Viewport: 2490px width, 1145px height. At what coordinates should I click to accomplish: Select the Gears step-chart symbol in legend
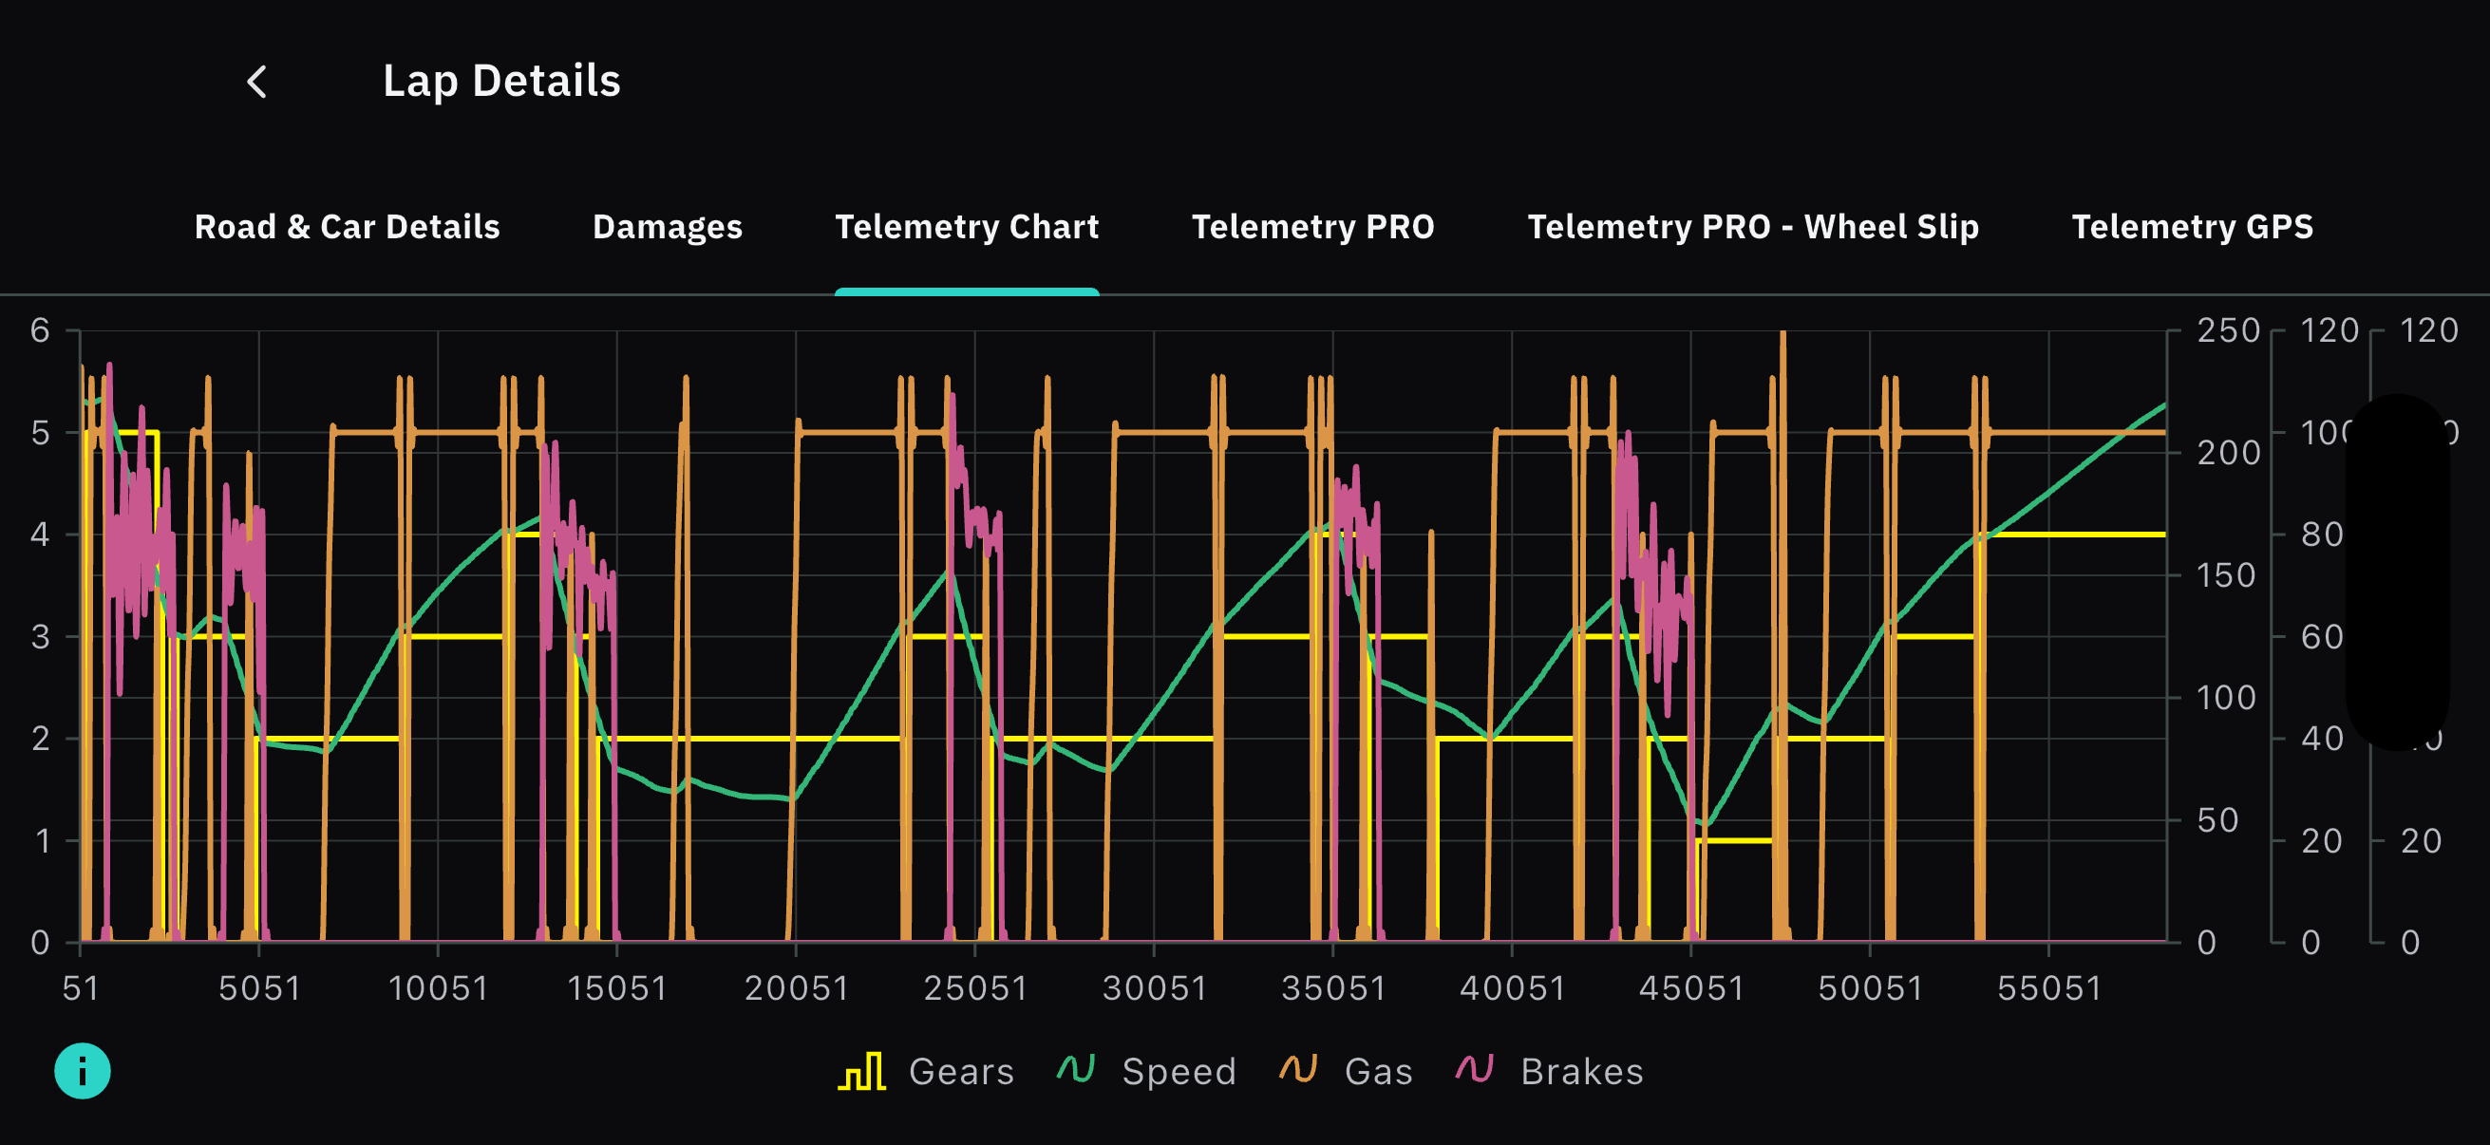[x=863, y=1070]
